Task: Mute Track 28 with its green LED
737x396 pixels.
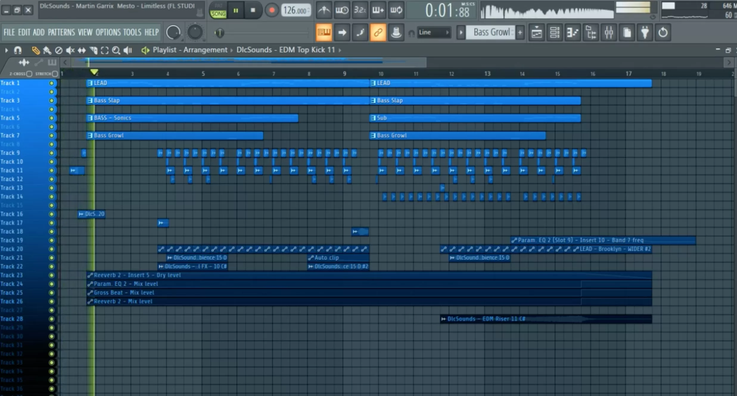Action: (51, 319)
